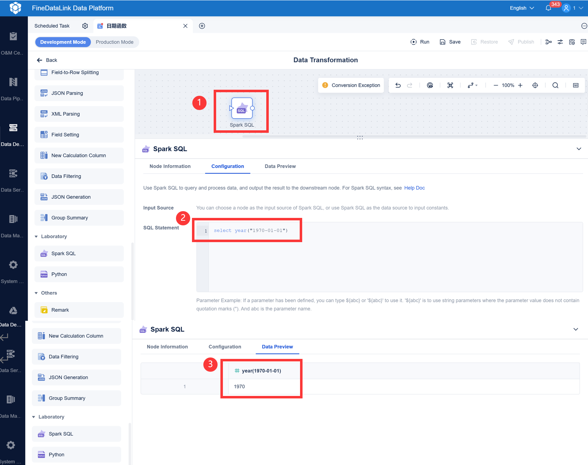Collapse the Spark SQL configuration panel
588x465 pixels.
[579, 149]
